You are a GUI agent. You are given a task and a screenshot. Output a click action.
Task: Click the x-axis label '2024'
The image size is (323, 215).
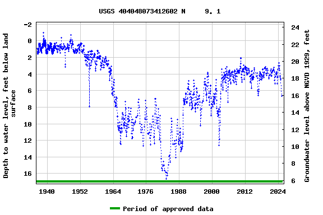pyautogui.click(x=278, y=191)
